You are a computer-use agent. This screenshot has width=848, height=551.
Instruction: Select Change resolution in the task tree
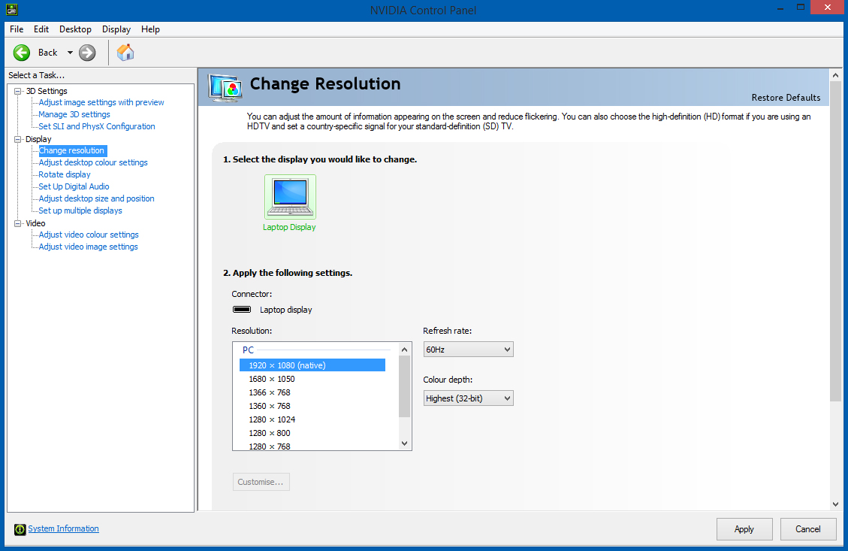(x=71, y=150)
